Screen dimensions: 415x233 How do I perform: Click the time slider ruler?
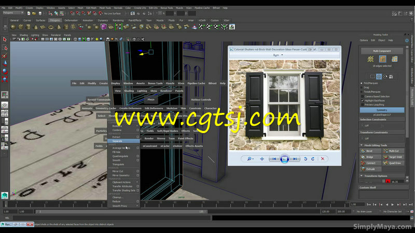(x=176, y=203)
